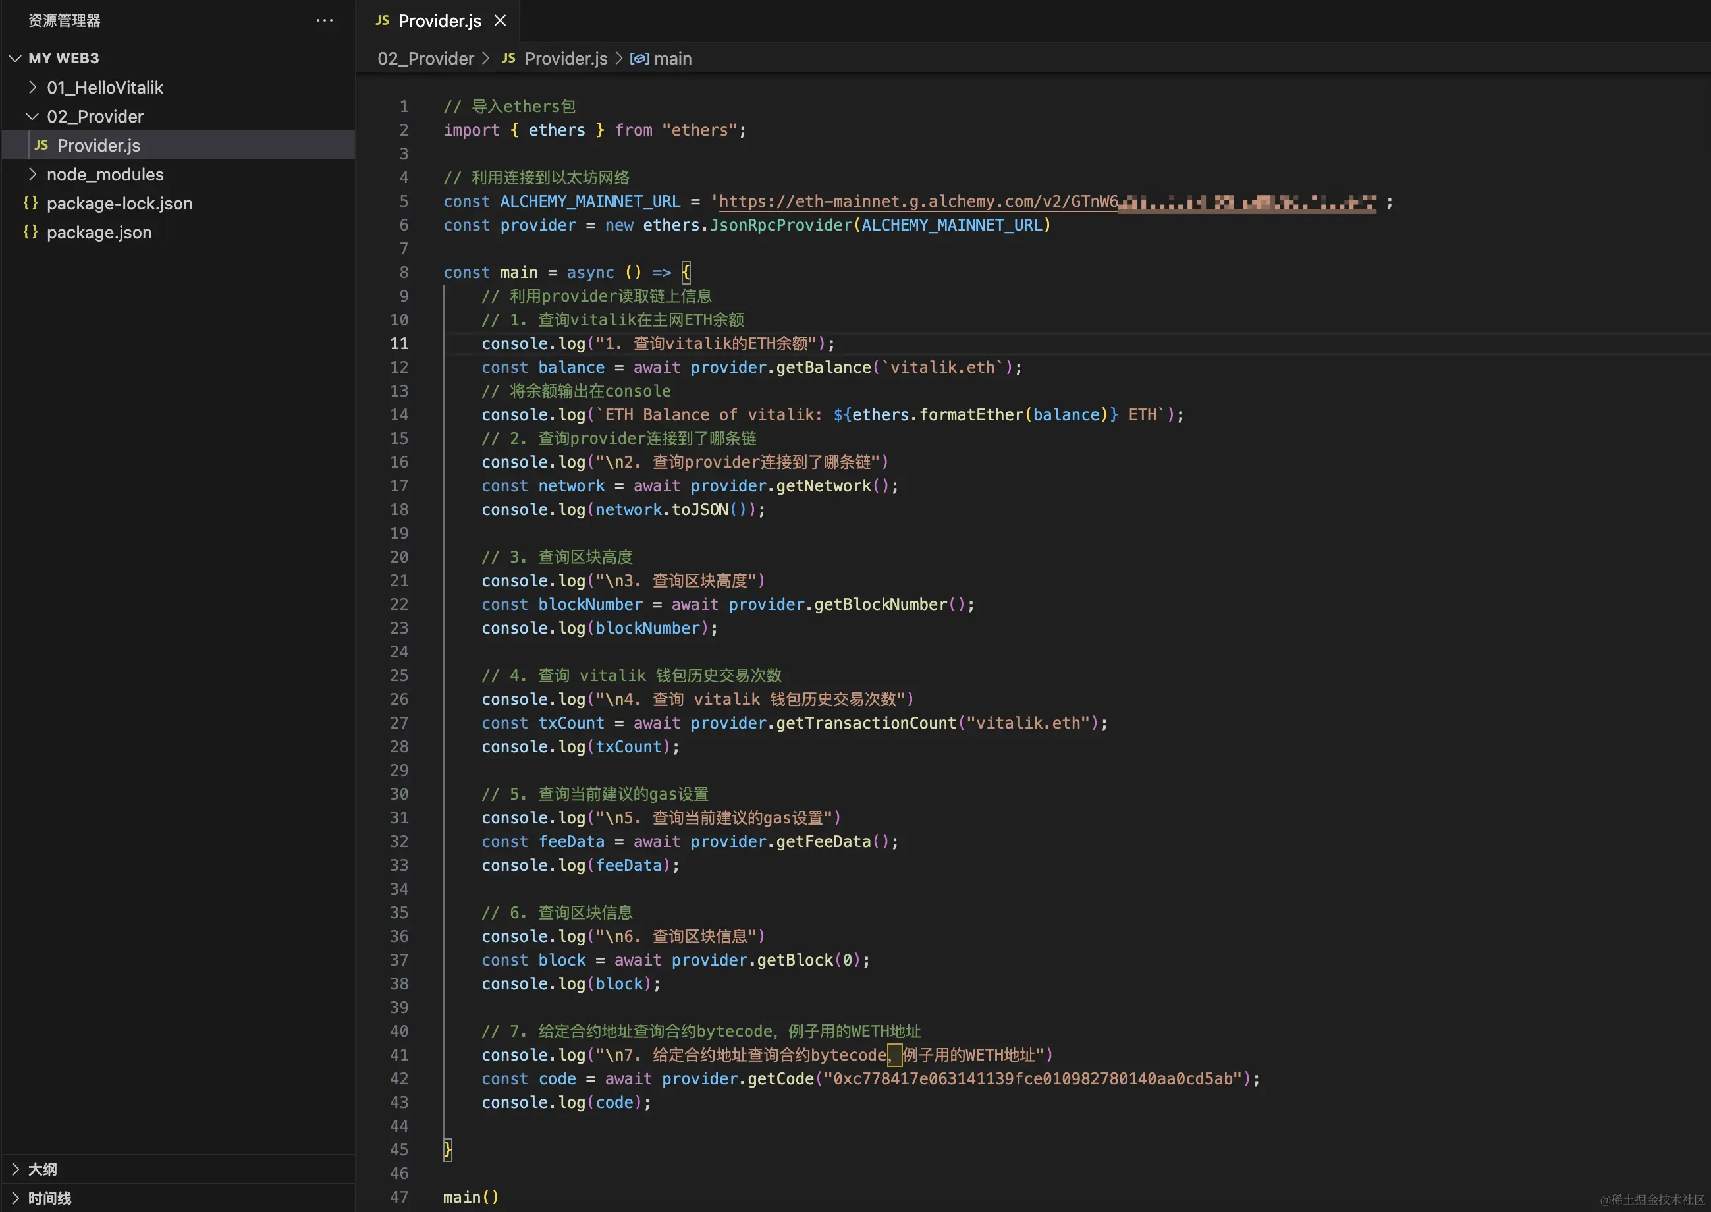Click the explorer more actions ellipsis icon
The image size is (1711, 1212).
[x=325, y=20]
